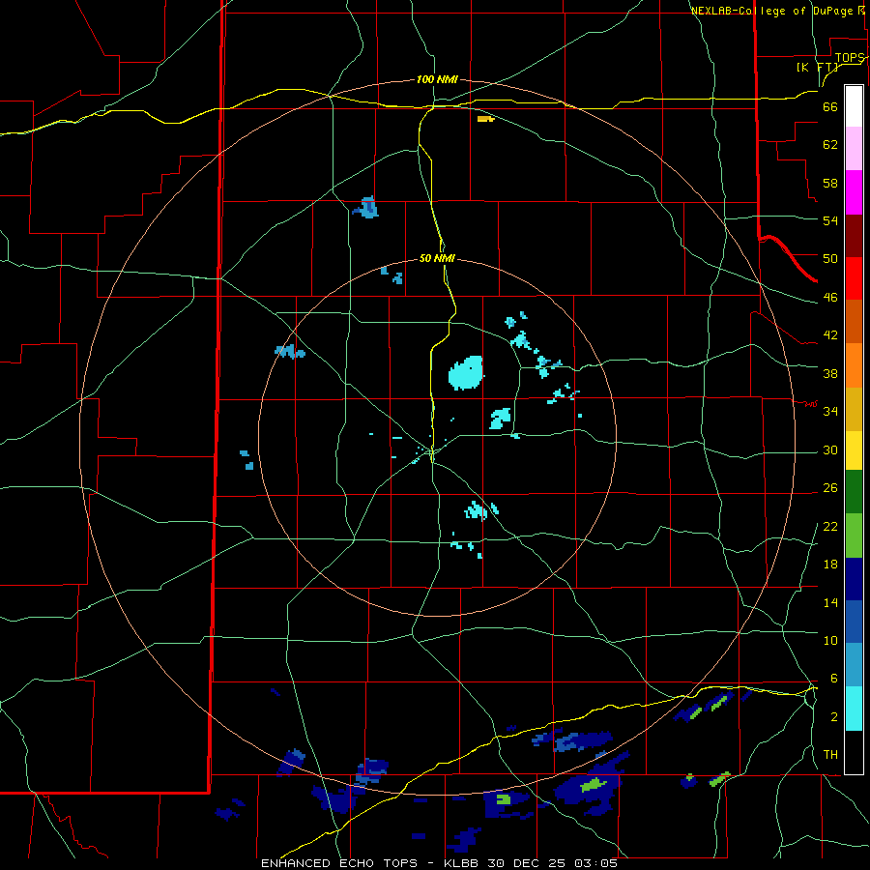Click the legend value 50

coord(830,258)
